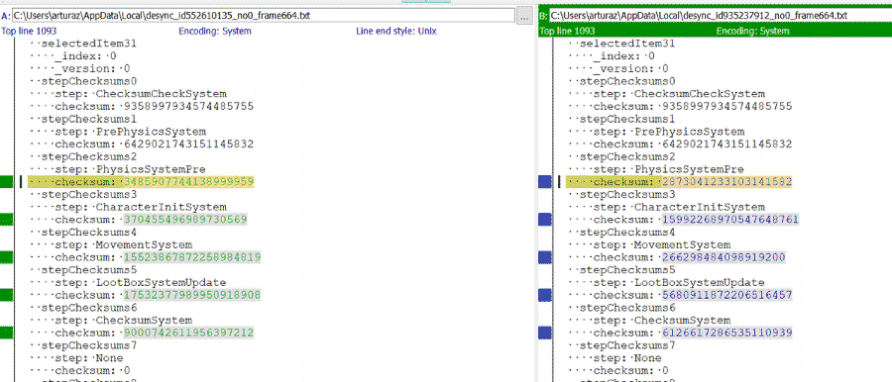This screenshot has width=892, height=382.
Task: Click 'step: ChecksumCheckSystem' line in pane B
Action: click(678, 94)
